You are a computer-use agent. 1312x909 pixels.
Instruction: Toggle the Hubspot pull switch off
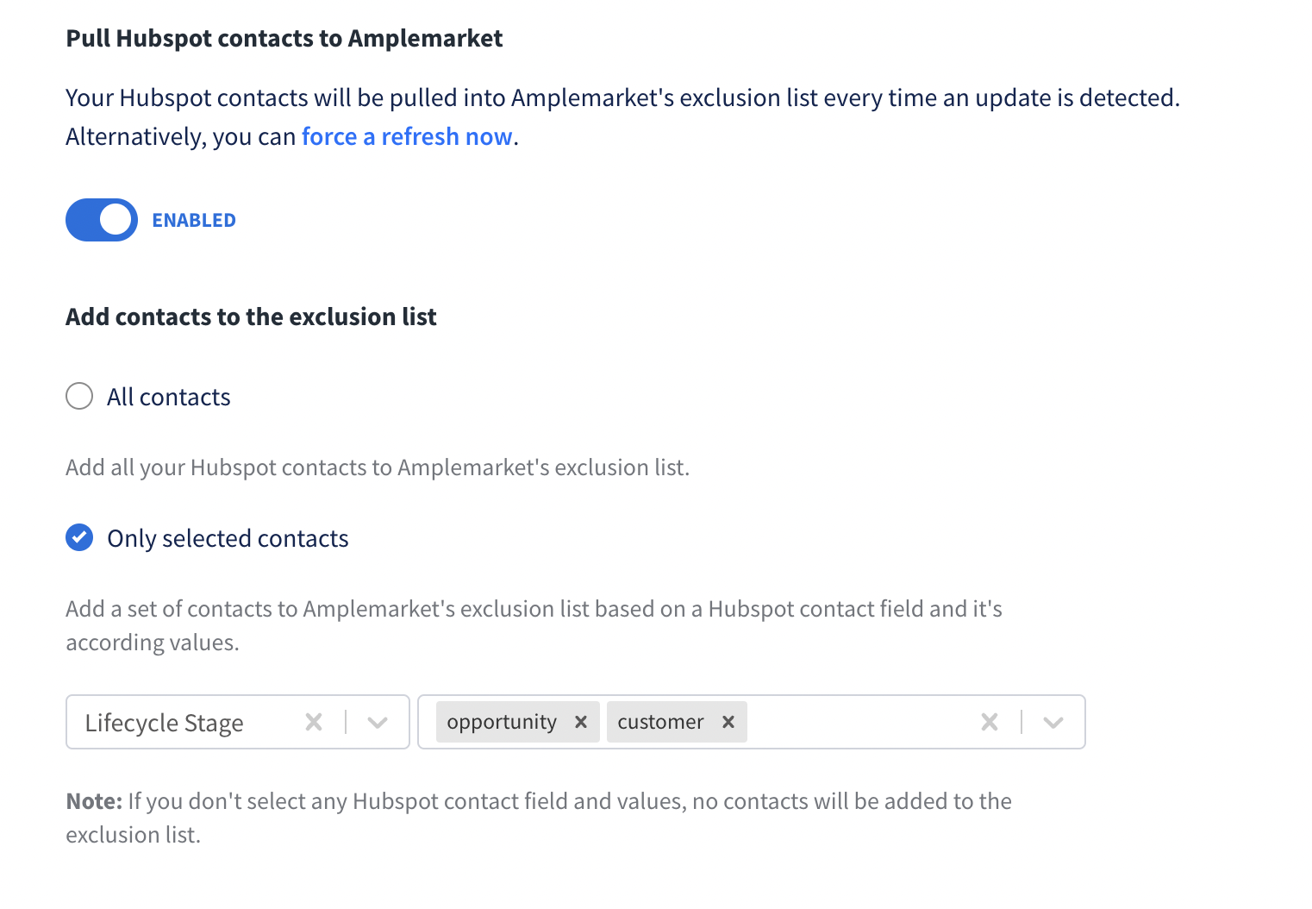[102, 220]
